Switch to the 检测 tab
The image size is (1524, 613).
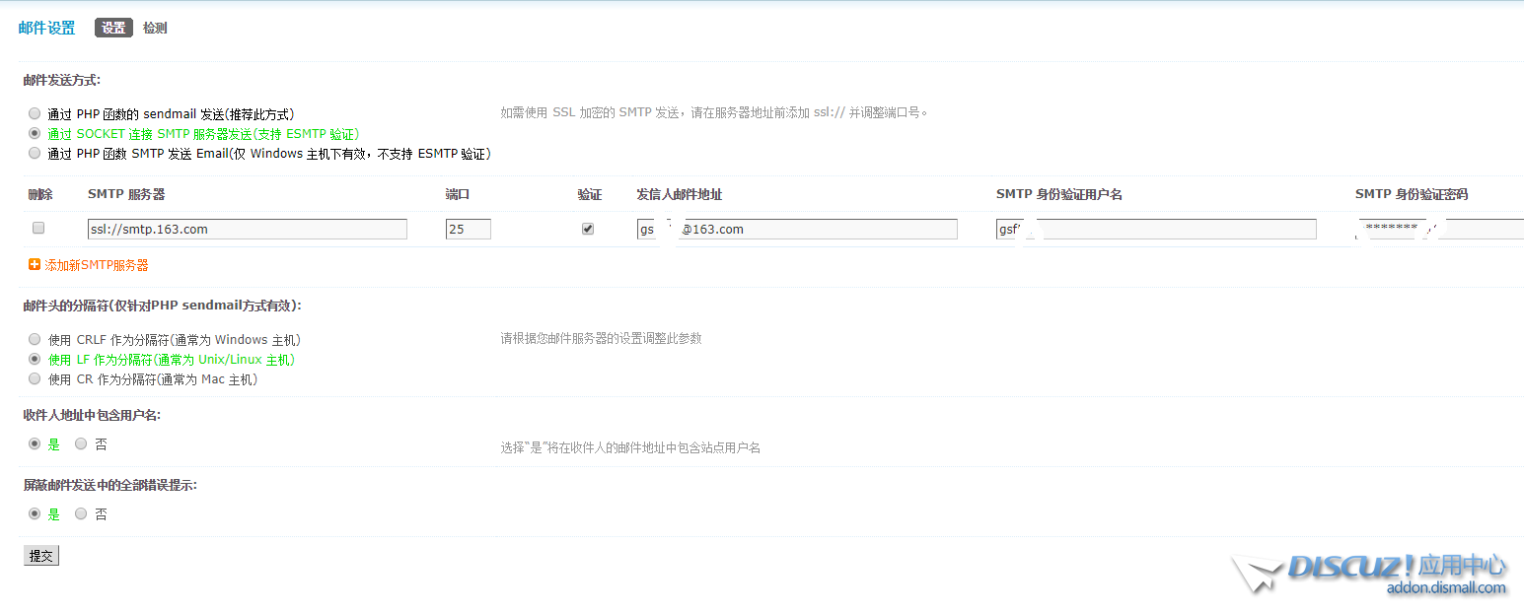[155, 28]
